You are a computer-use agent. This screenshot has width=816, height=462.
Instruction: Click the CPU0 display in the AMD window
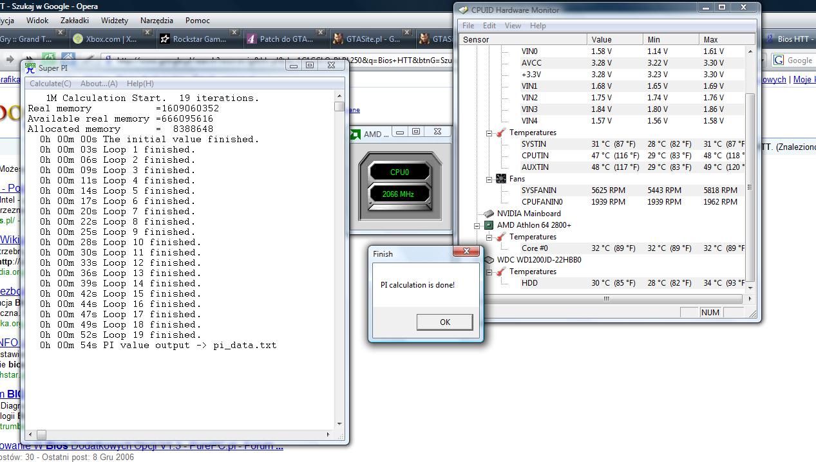pyautogui.click(x=399, y=172)
